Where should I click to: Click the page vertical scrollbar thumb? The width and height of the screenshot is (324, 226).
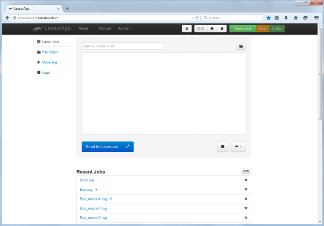point(320,74)
